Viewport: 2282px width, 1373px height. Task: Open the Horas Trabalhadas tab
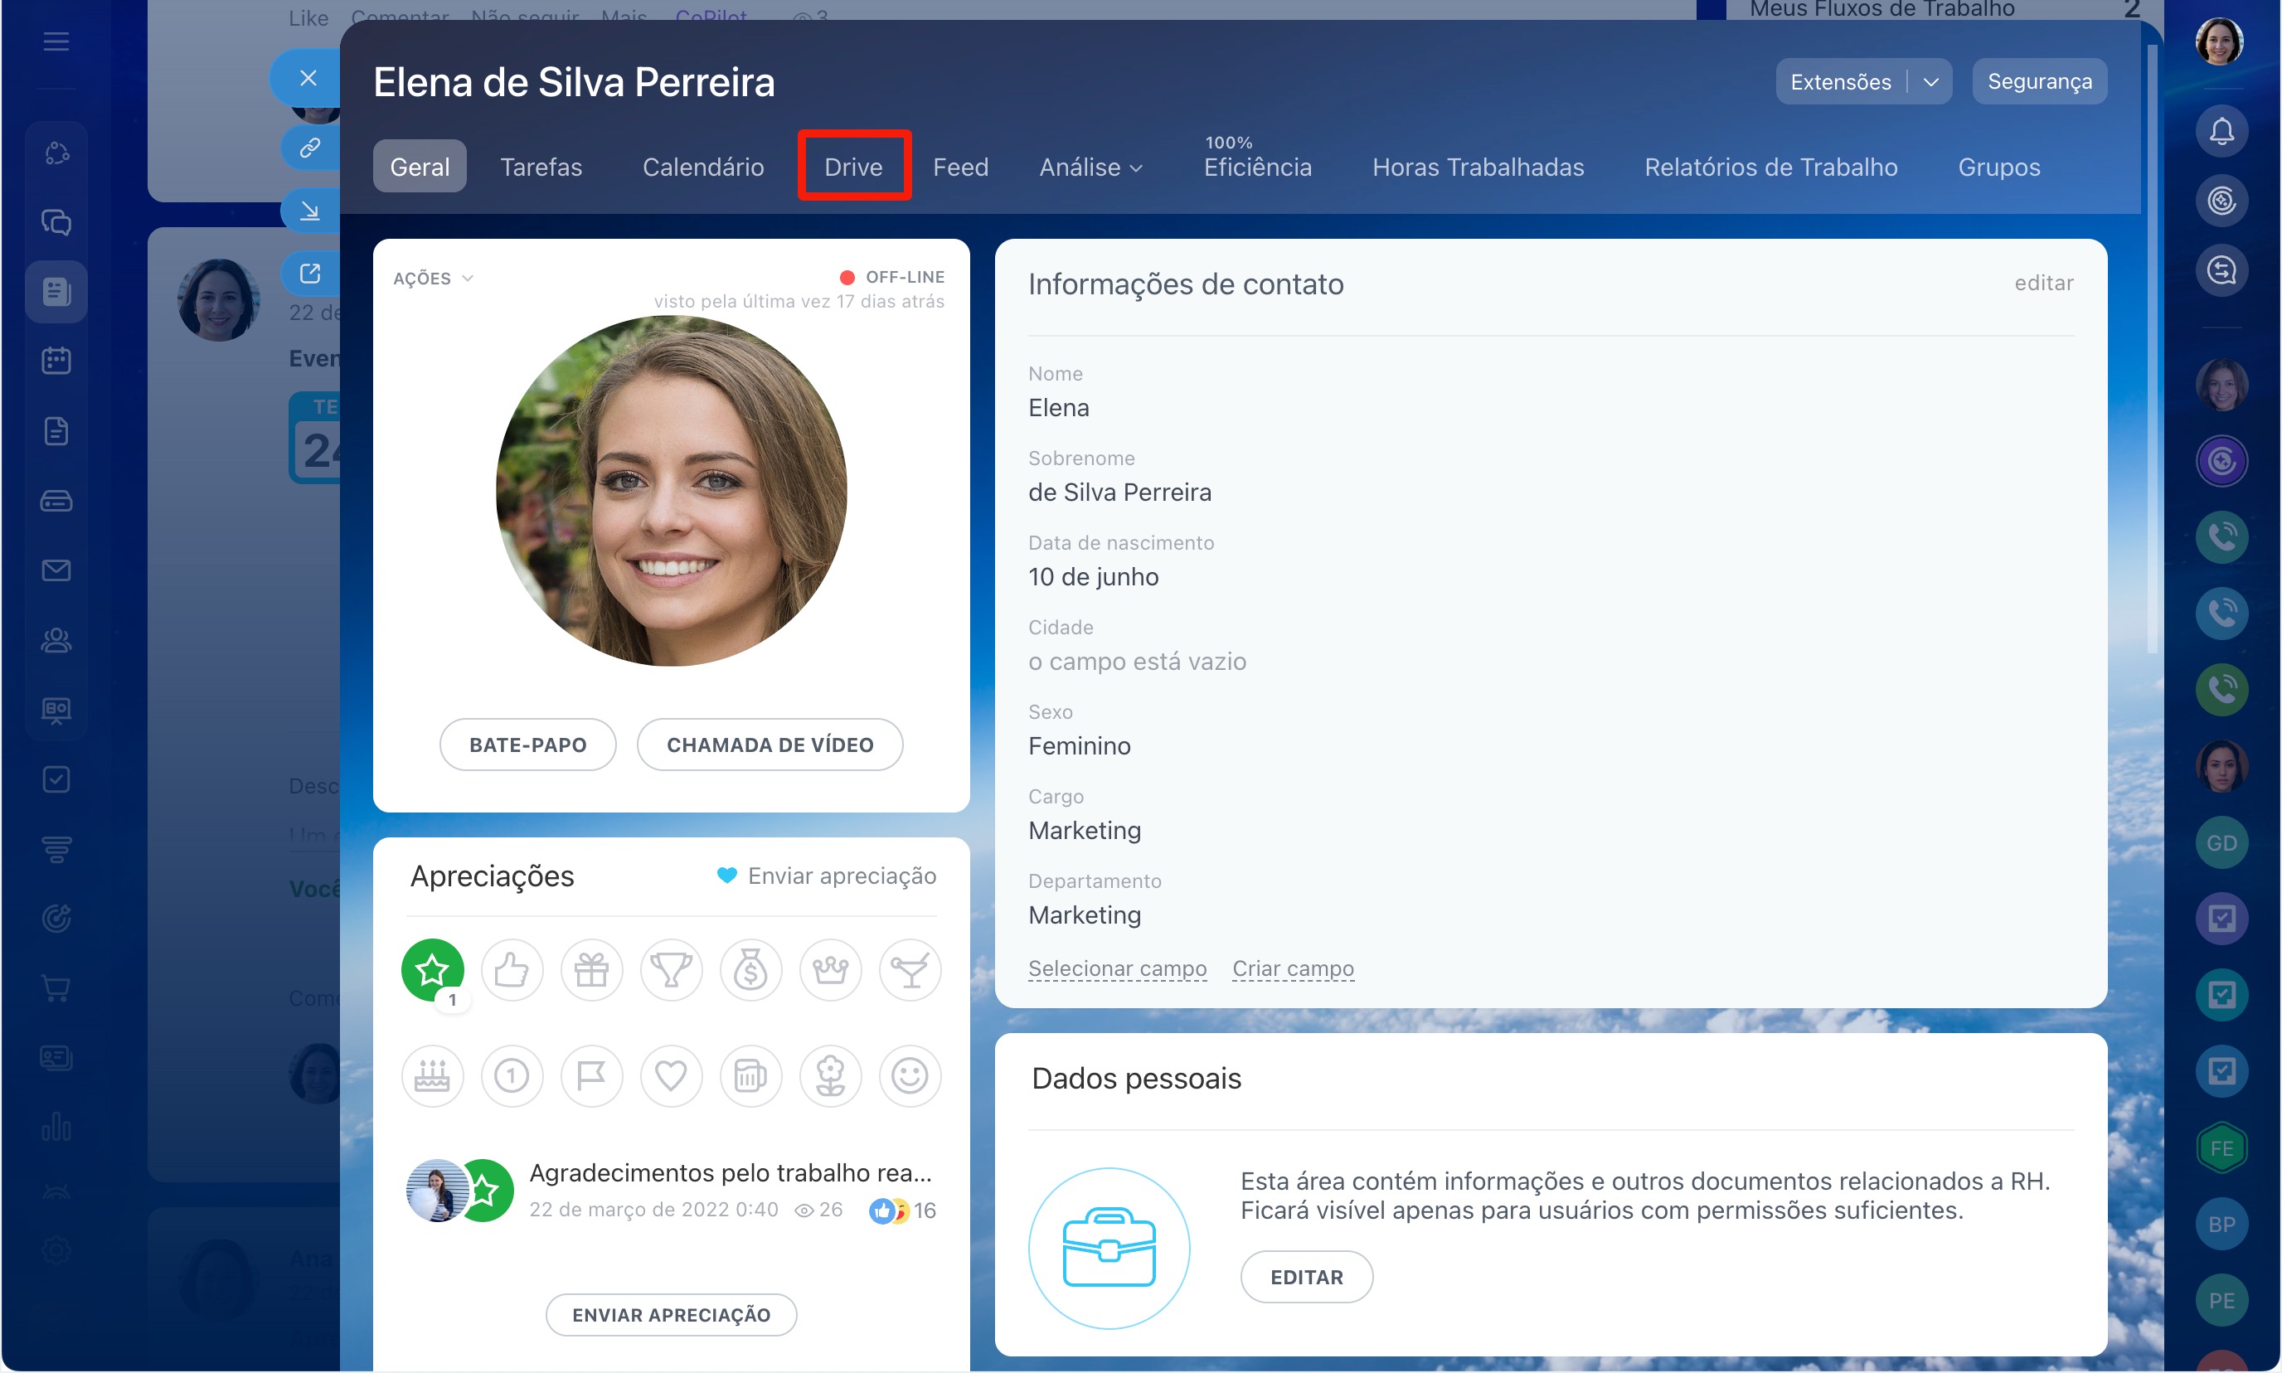click(x=1478, y=167)
